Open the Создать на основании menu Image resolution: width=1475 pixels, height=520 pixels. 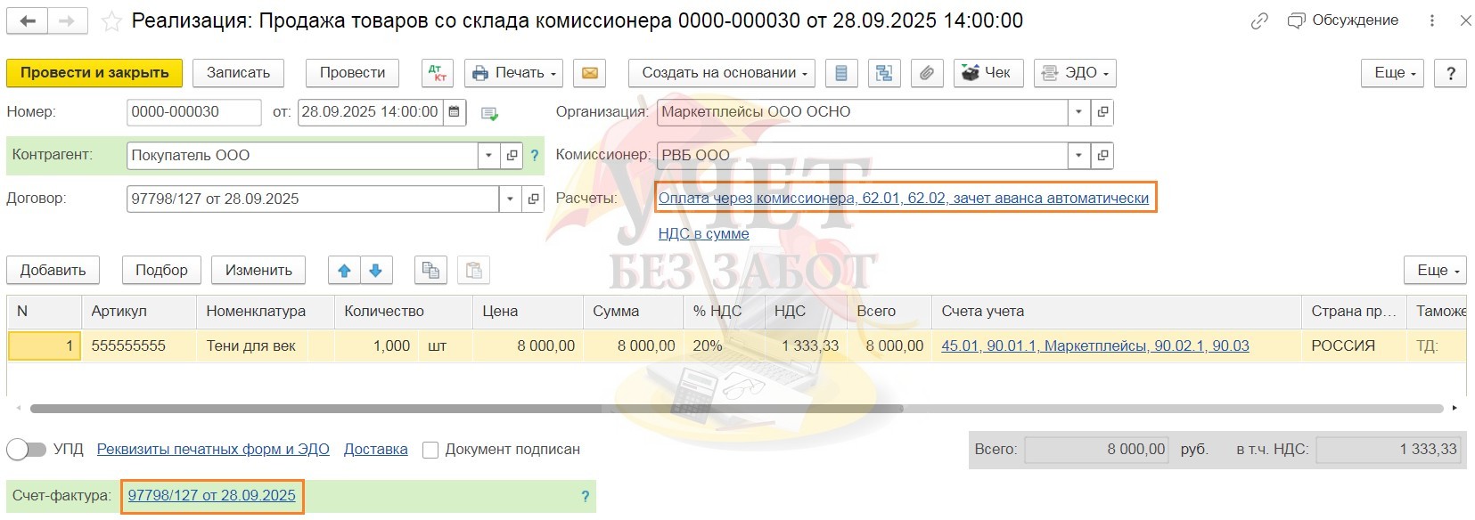[x=724, y=73]
